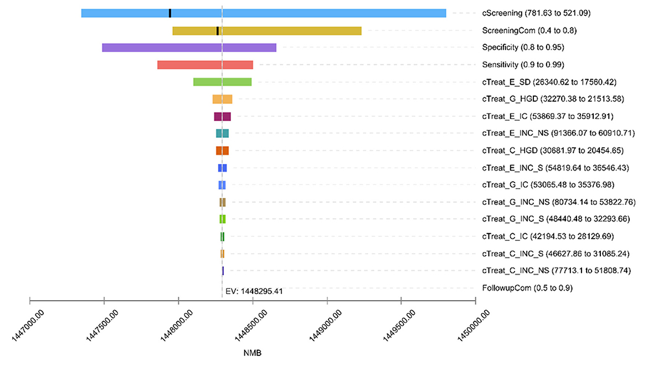
Task: Select the 1449500.00 axis tick label
Action: click(399, 326)
